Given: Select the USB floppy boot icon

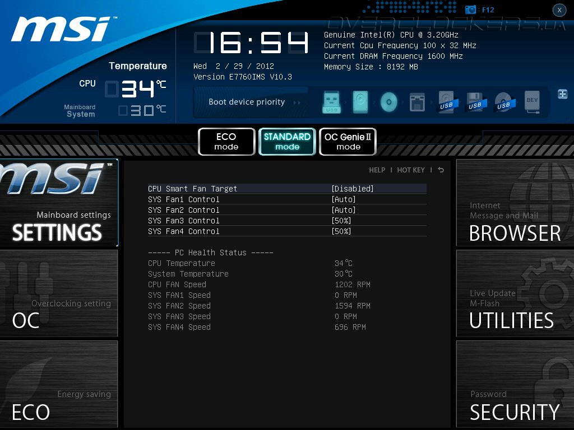Looking at the screenshot, I should click(x=475, y=102).
